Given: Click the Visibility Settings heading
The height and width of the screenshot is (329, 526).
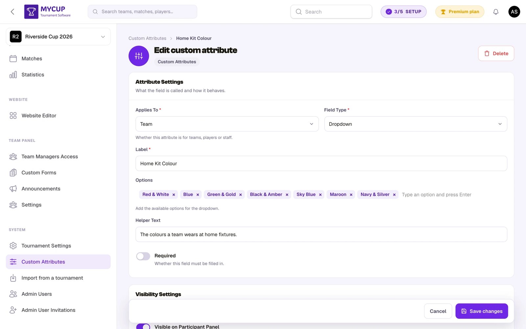Looking at the screenshot, I should click(x=158, y=294).
